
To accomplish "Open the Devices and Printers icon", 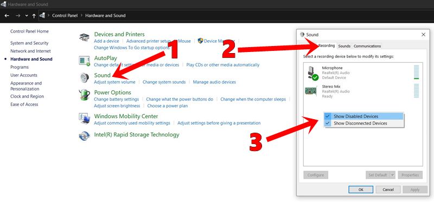I will (84, 37).
